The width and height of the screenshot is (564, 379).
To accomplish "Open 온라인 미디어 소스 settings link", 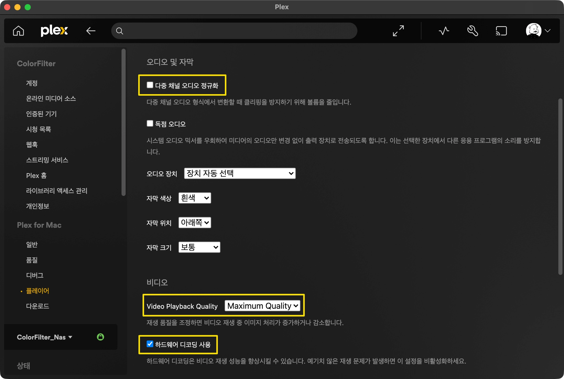I will (x=51, y=99).
